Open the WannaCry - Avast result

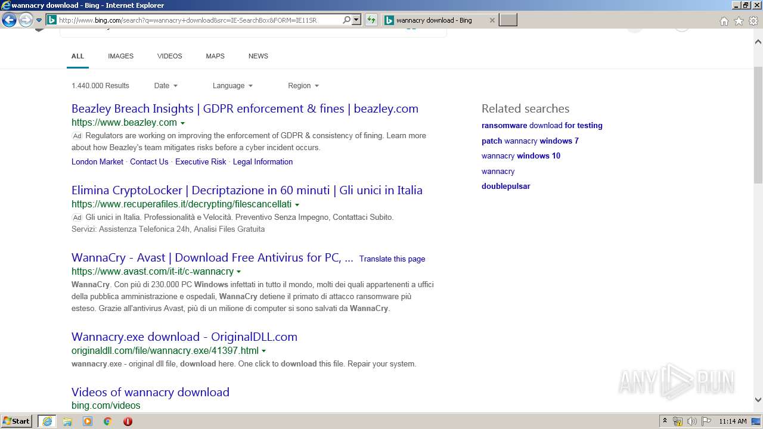click(212, 257)
